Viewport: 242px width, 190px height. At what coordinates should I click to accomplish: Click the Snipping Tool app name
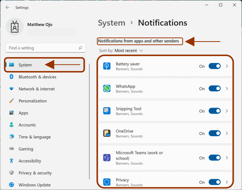(x=128, y=109)
